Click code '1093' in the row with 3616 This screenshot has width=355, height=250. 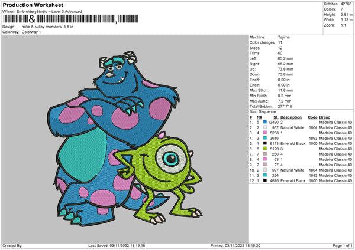[313, 138]
